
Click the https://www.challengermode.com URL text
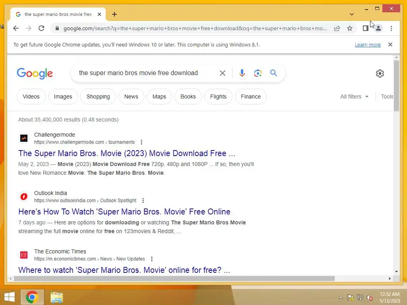(x=69, y=142)
